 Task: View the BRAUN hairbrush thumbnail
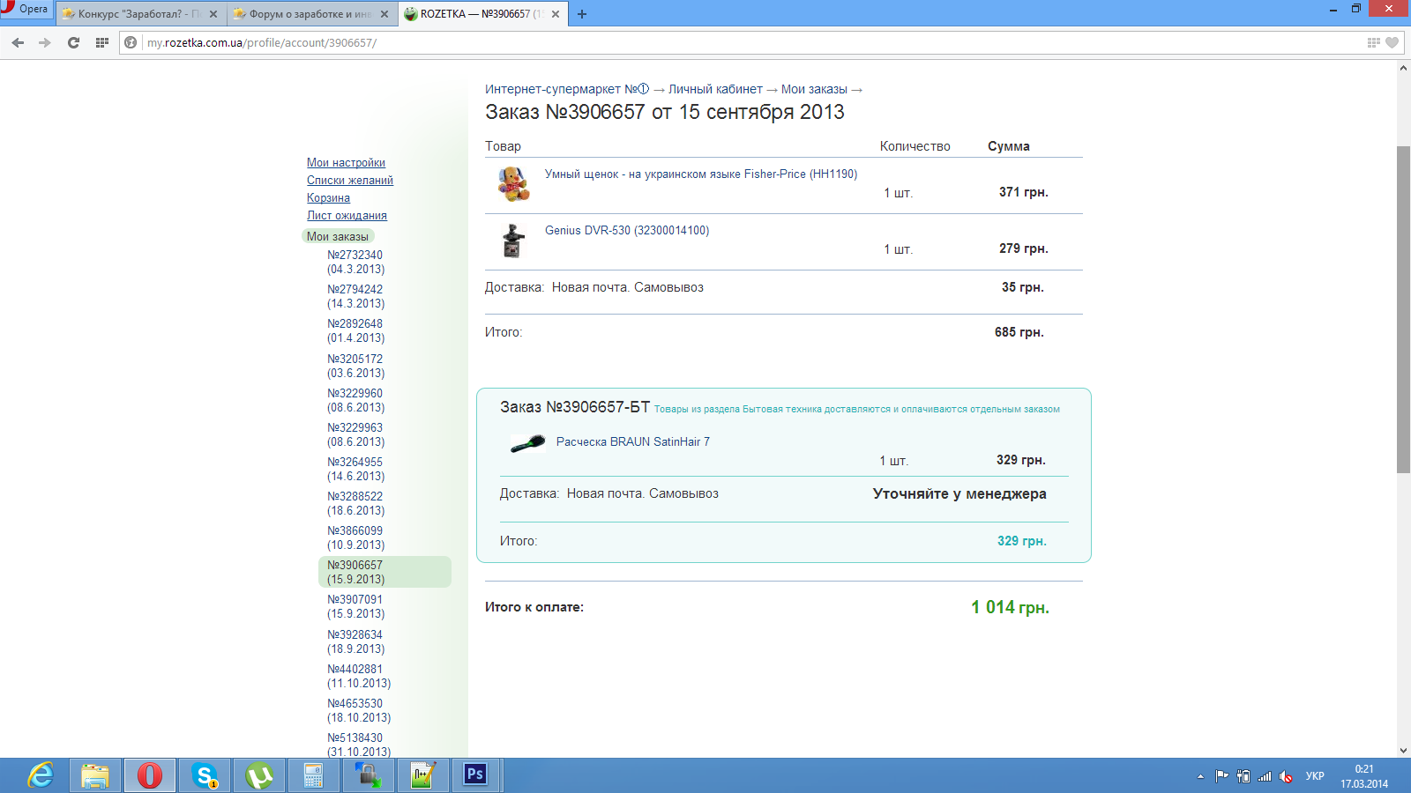pos(528,443)
